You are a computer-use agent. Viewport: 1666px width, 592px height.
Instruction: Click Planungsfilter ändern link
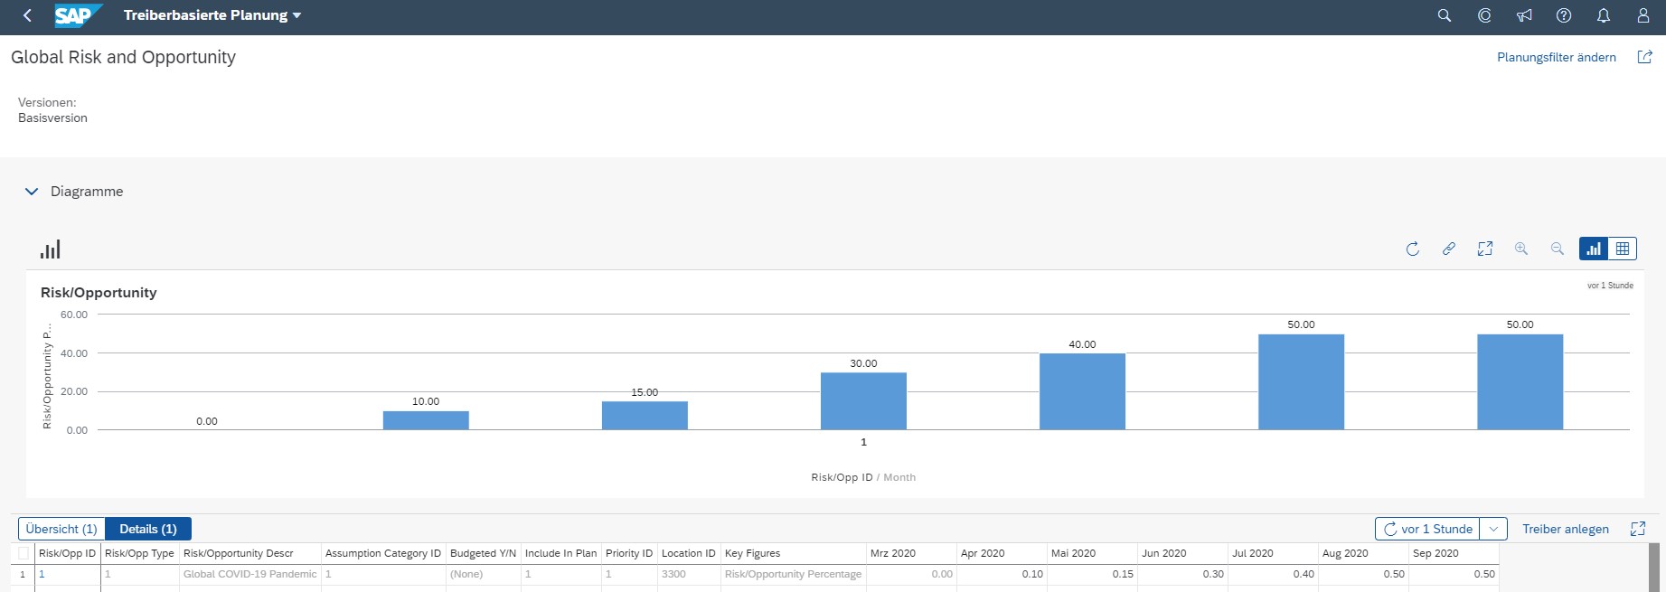pos(1557,57)
